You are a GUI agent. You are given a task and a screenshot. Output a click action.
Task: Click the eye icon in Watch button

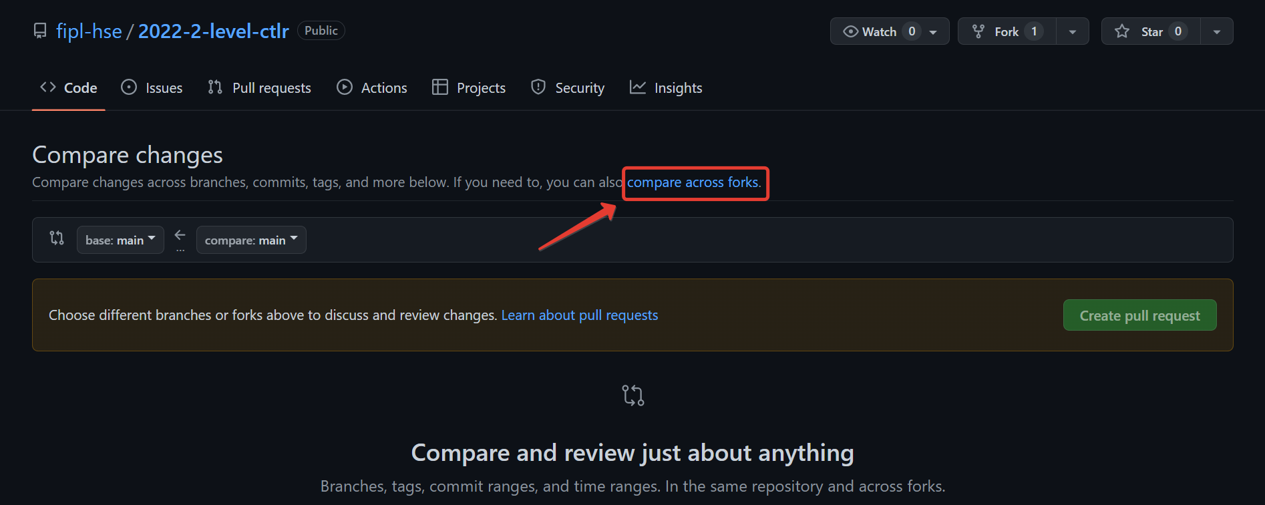coord(850,31)
